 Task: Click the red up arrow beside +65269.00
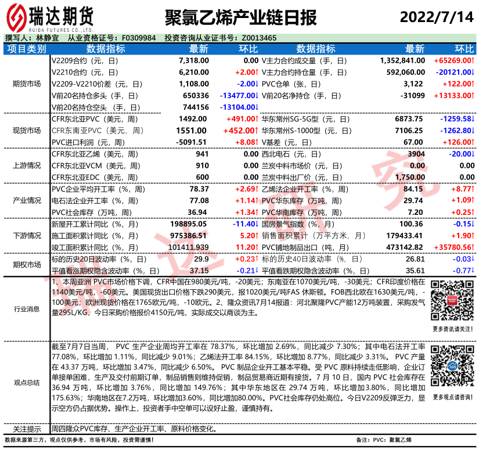pos(474,60)
